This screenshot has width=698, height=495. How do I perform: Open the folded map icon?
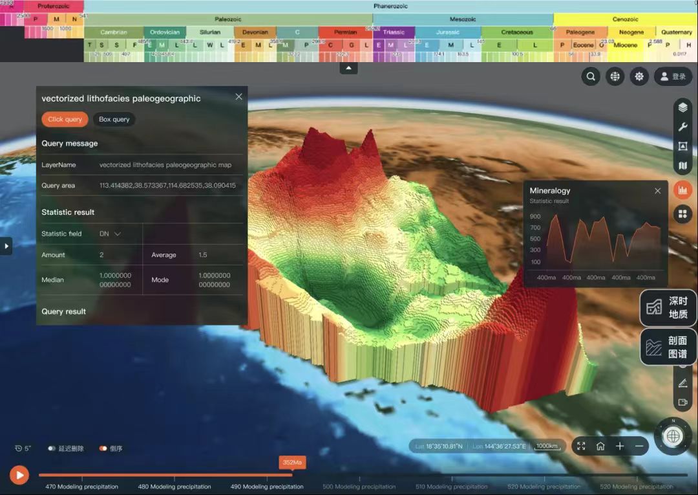(682, 166)
